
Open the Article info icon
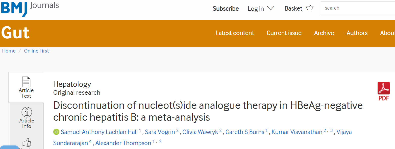click(x=27, y=112)
